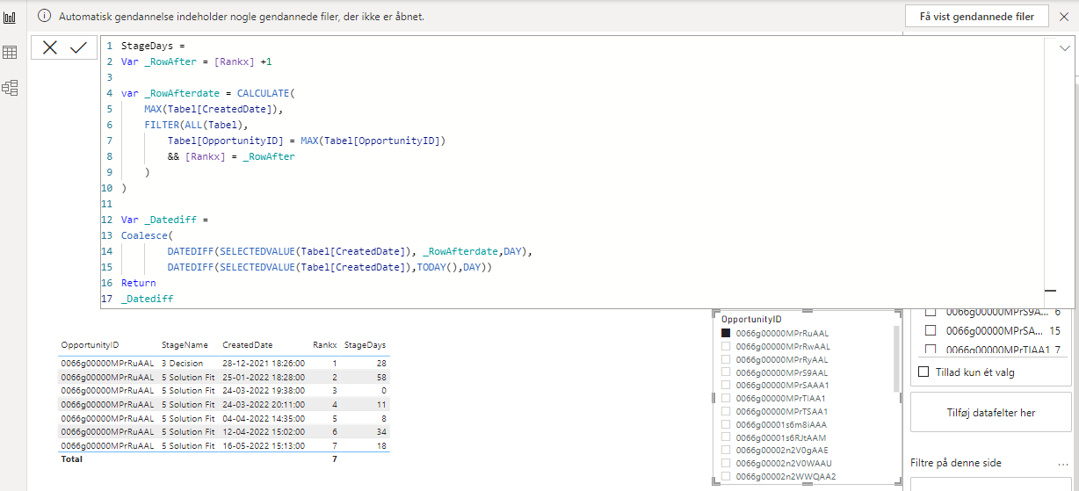The width and height of the screenshot is (1079, 491).
Task: Check 0066g00002n2WWQAA2 in the slicer
Action: click(726, 476)
